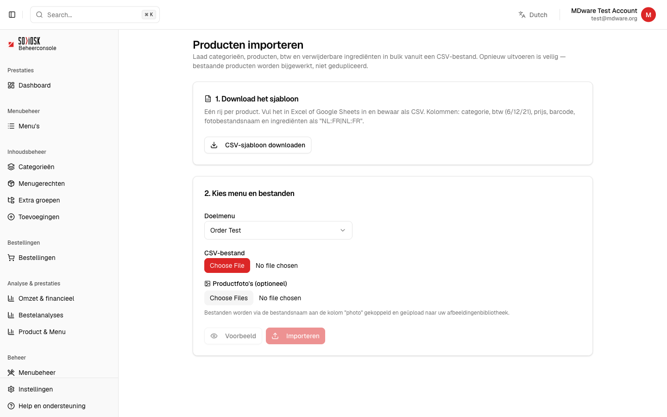
Task: Click the Toevoegingen plus-circle icon
Action: click(x=11, y=217)
